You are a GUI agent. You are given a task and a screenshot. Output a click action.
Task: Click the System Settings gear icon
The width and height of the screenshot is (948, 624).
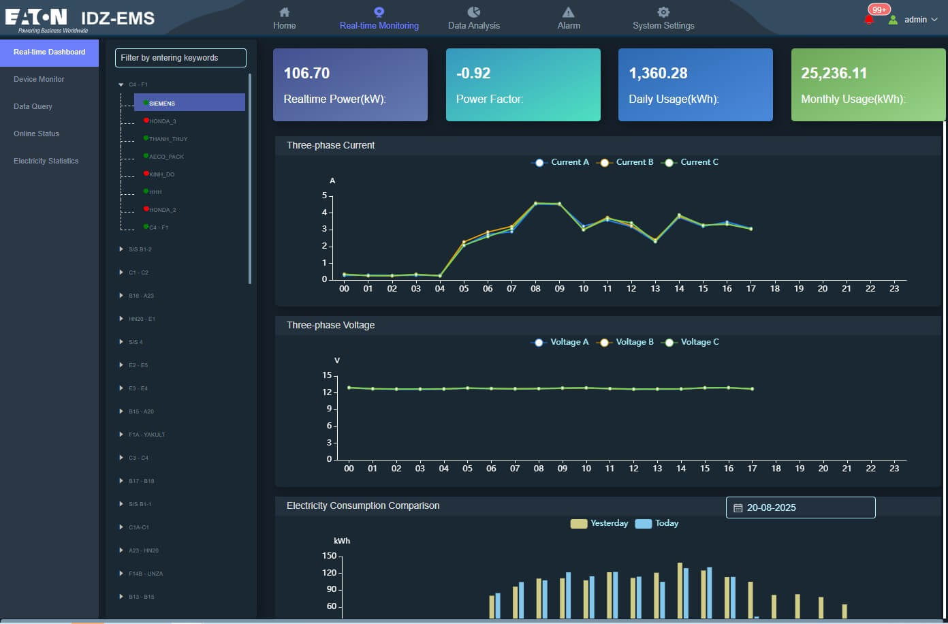click(663, 12)
